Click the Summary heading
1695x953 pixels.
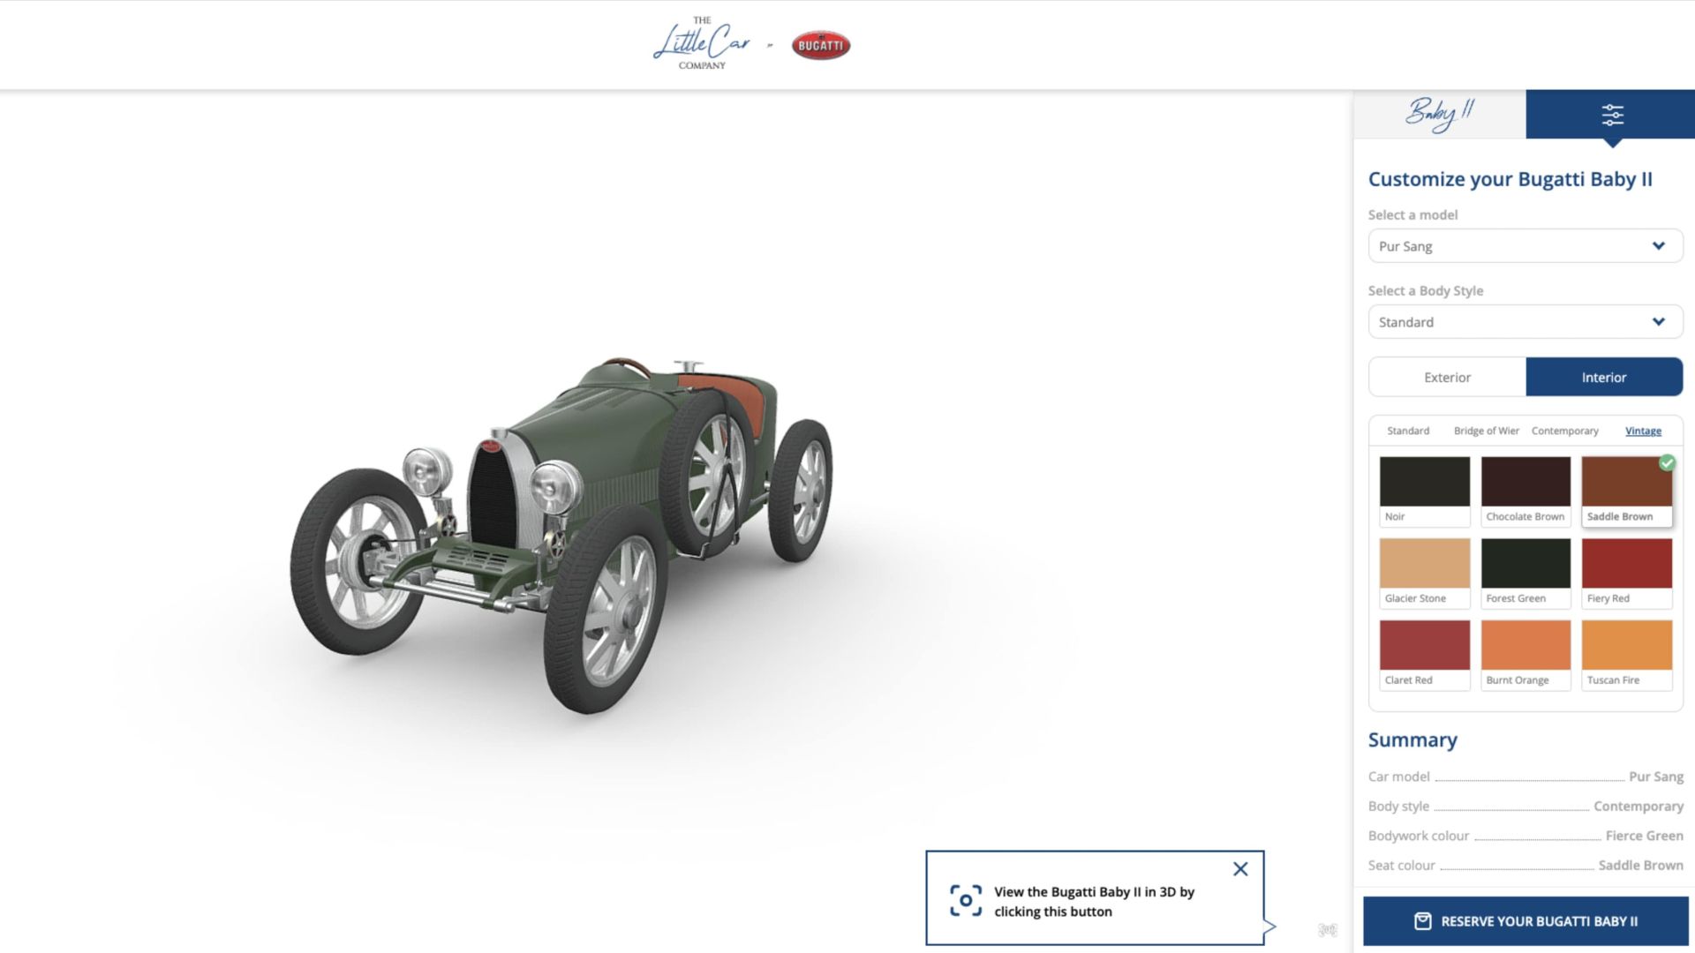(1412, 740)
